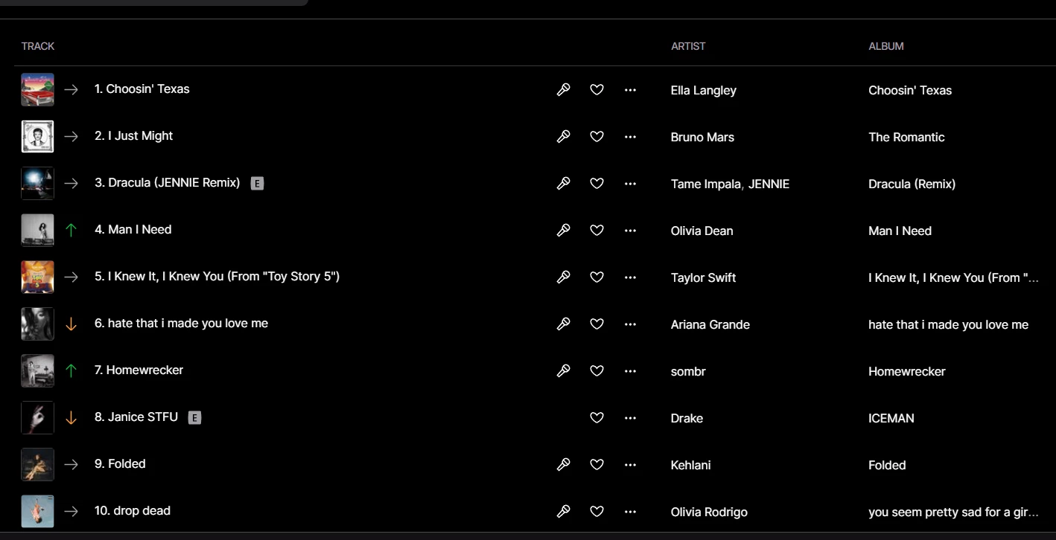Toggle heart on I Just Might

(x=597, y=137)
